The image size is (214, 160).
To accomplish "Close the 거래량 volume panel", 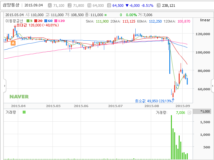I will tap(189, 113).
